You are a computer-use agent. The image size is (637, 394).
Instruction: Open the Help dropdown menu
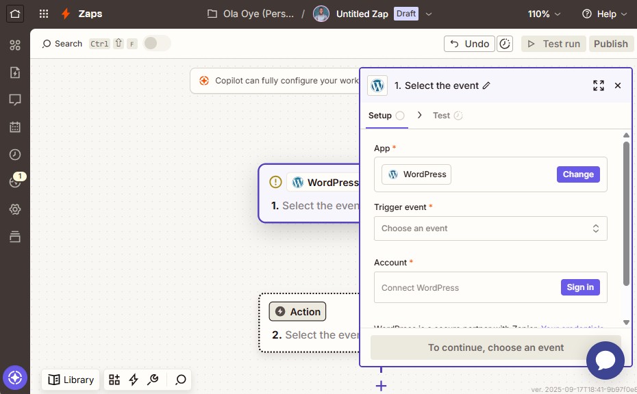point(604,14)
